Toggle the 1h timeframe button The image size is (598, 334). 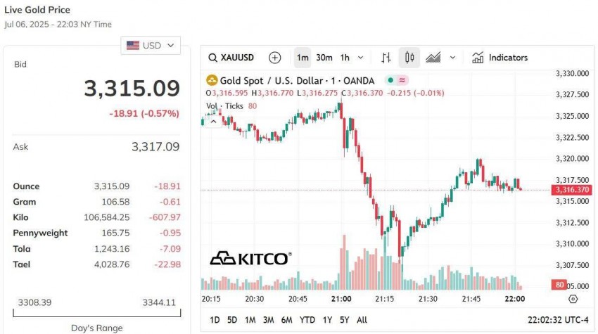click(345, 58)
